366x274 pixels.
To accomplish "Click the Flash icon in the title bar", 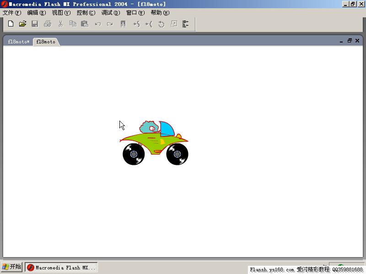I will click(x=5, y=4).
